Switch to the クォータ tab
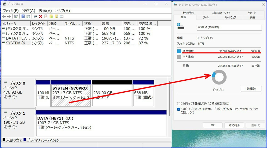Screen dimensions: 267x148 pos(252,13)
